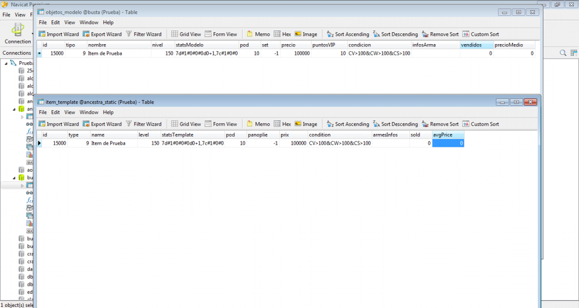Open Custom Sort in objetos_modelo window
The height and width of the screenshot is (308, 579).
[x=481, y=34]
